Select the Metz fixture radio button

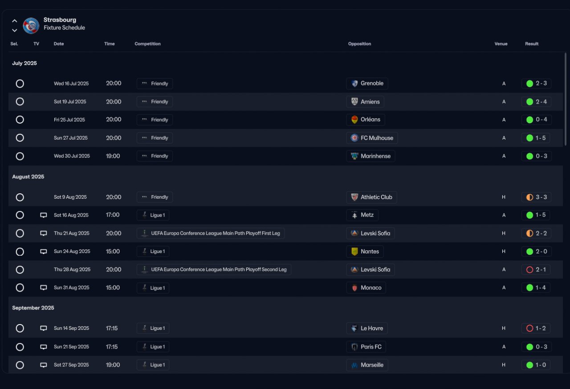tap(20, 215)
